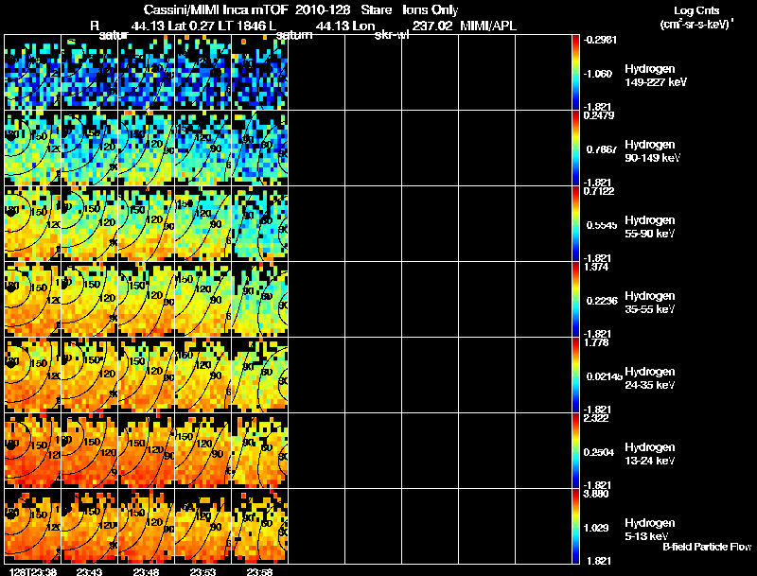Select the 23:58 time label
This screenshot has width=757, height=576.
click(x=259, y=571)
